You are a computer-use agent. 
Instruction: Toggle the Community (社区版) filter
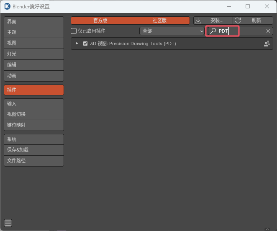pos(160,21)
